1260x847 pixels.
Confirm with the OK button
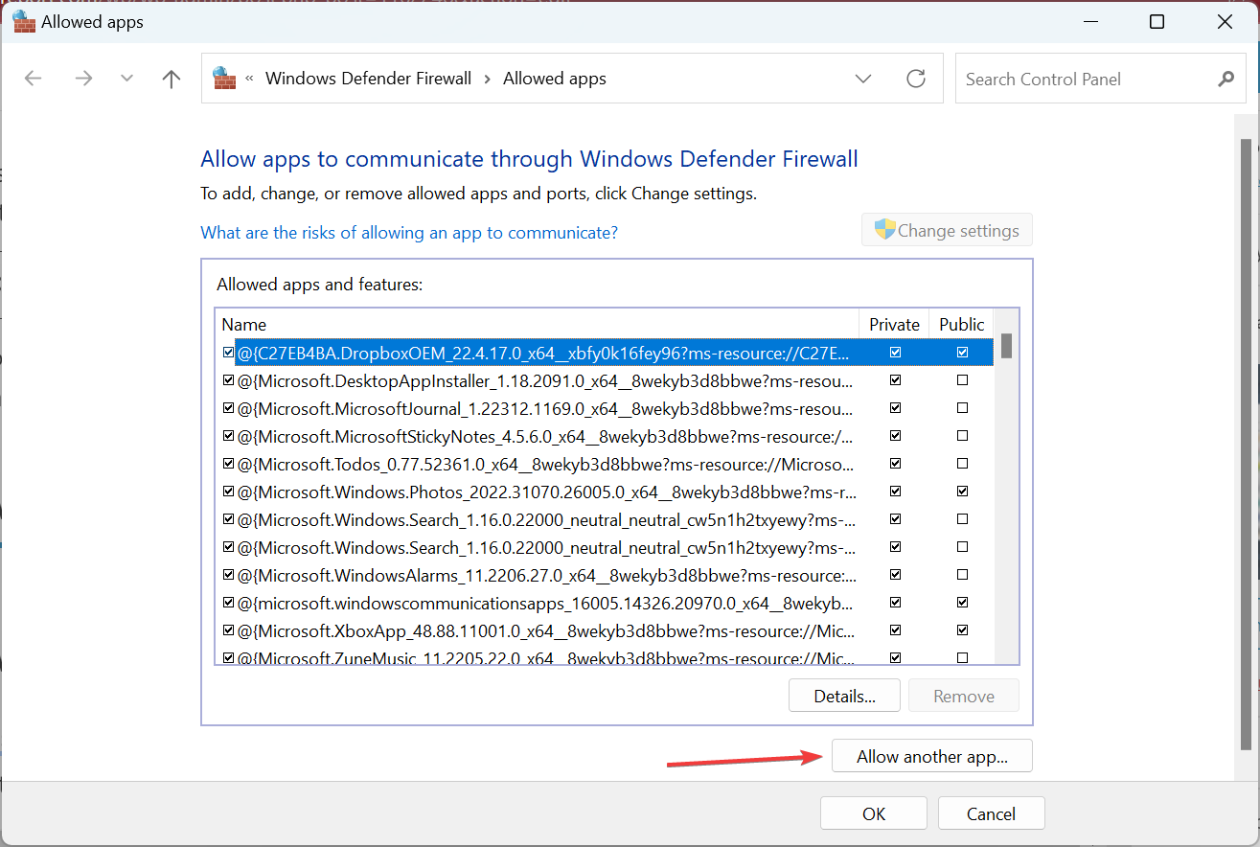874,813
